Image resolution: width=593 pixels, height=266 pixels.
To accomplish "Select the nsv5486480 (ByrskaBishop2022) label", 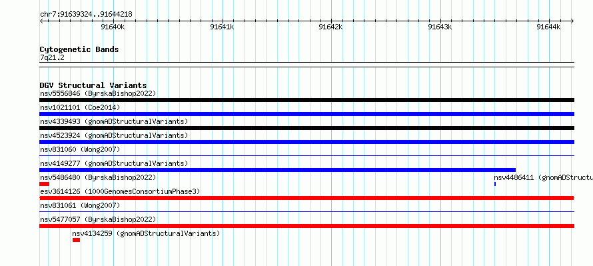I will [x=98, y=177].
